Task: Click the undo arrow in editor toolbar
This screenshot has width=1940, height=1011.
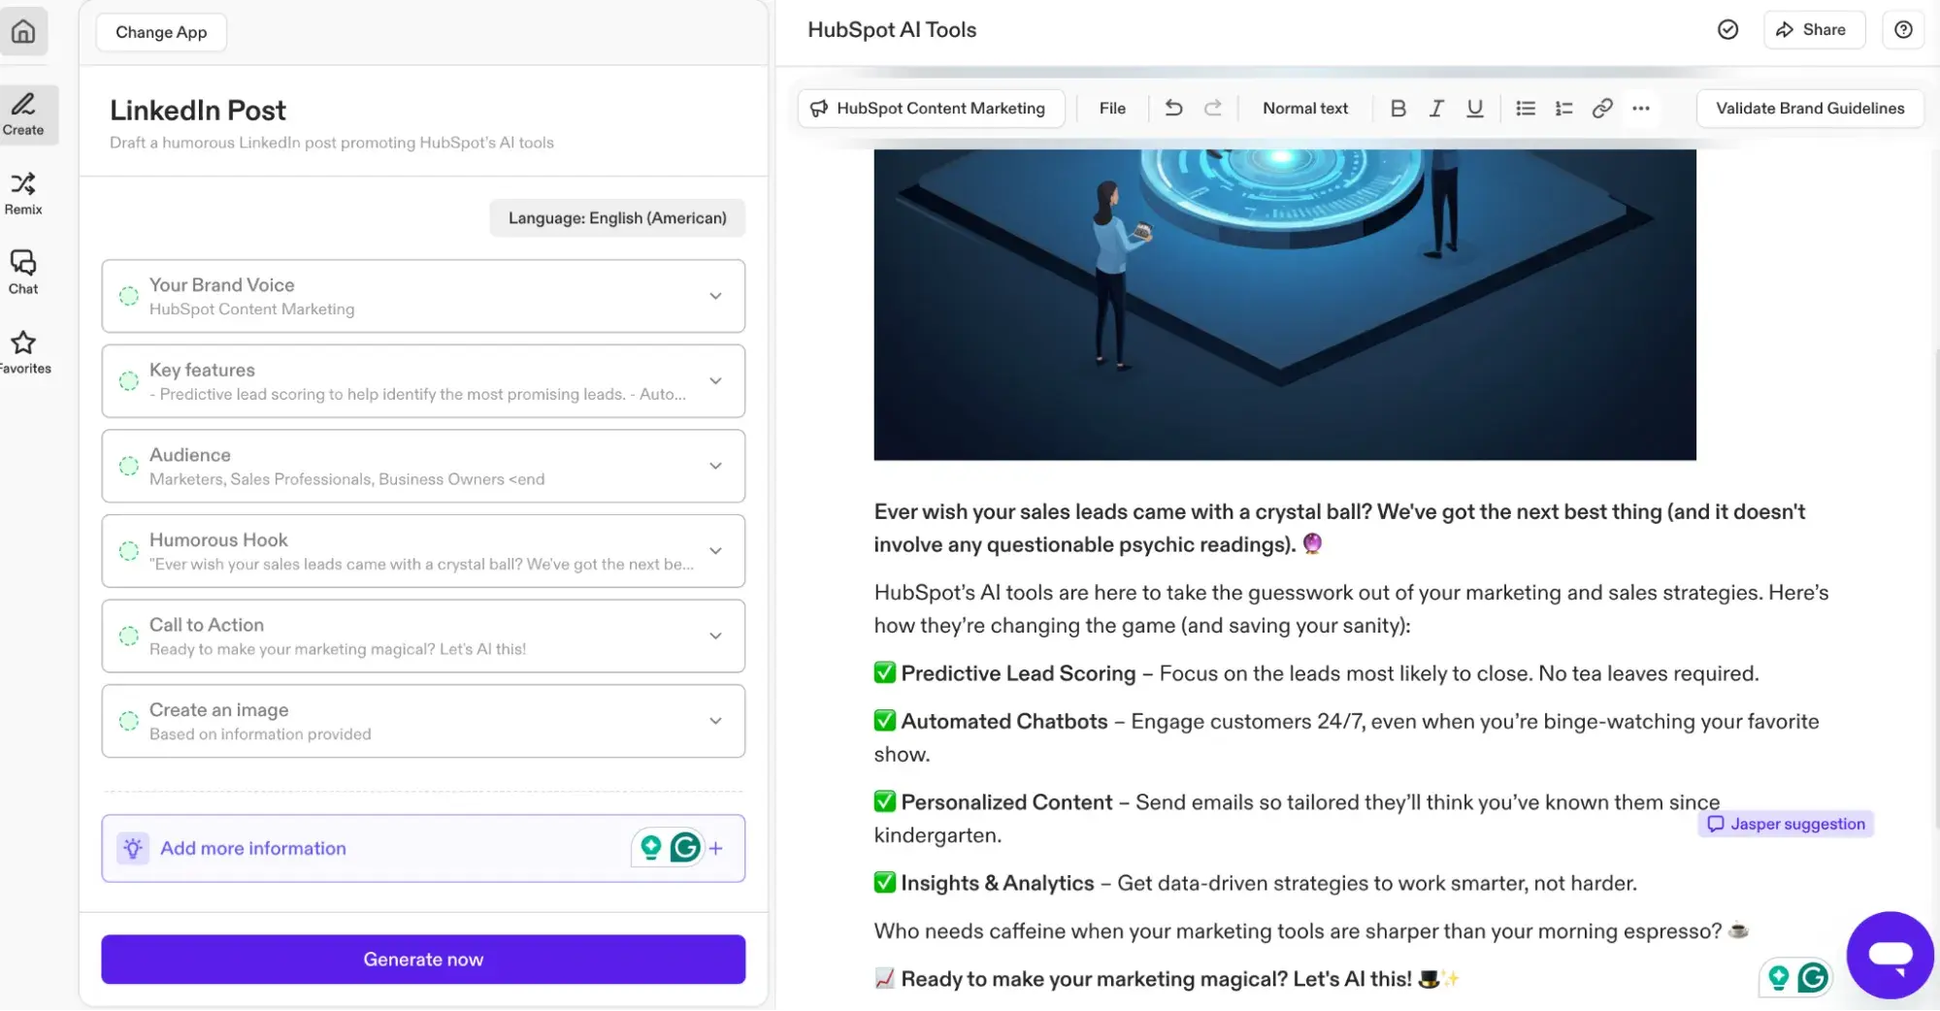Action: [x=1173, y=108]
